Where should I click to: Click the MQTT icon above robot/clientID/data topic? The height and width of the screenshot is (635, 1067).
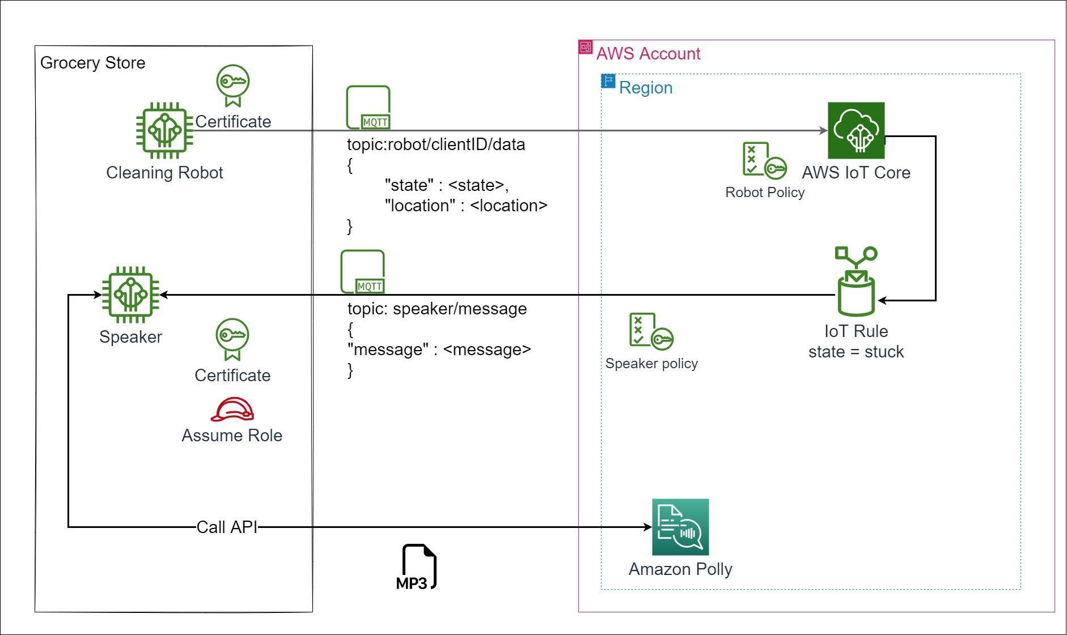click(x=369, y=108)
